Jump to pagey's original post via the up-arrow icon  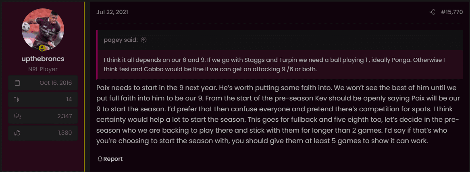pos(143,40)
